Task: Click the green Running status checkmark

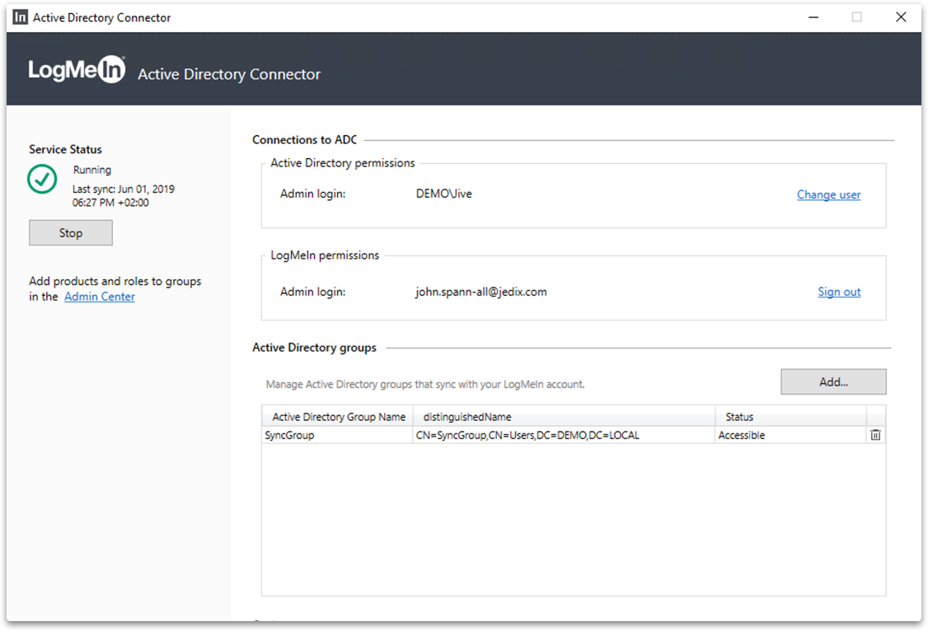Action: tap(42, 179)
